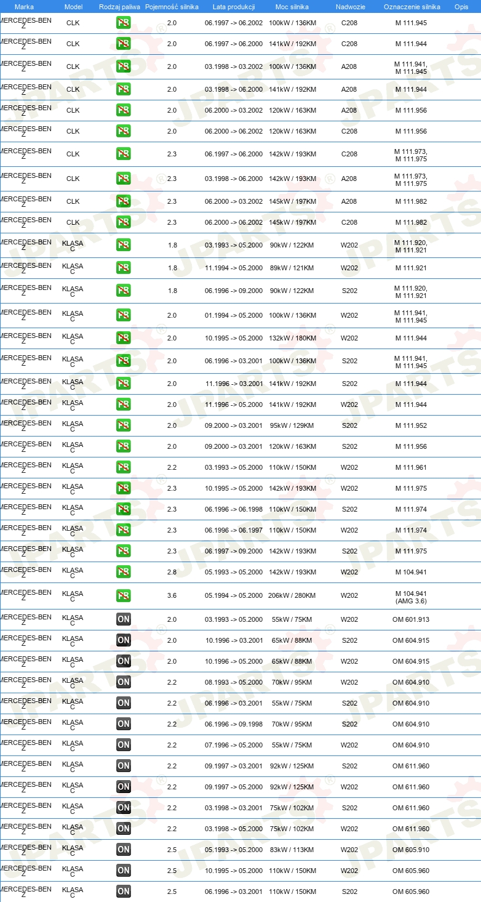Select the PB icon in the 132kW/180KM row
Image resolution: width=481 pixels, height=902 pixels.
coord(124,338)
